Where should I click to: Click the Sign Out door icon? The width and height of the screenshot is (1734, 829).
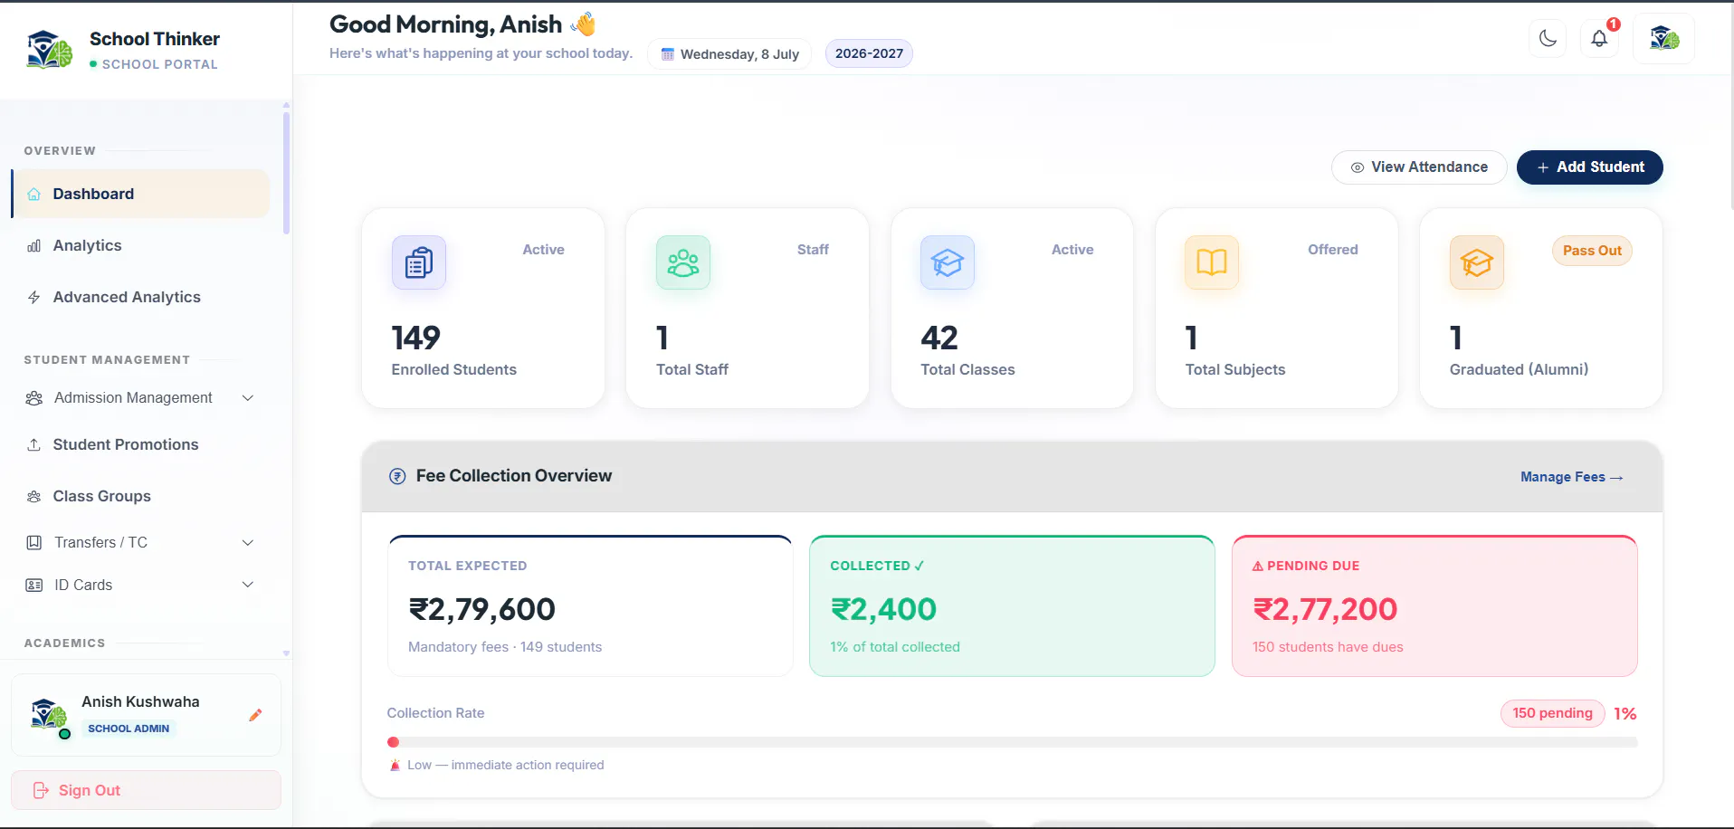[41, 790]
